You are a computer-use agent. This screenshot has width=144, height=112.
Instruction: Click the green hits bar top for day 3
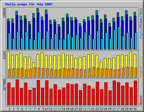pos(17,13)
